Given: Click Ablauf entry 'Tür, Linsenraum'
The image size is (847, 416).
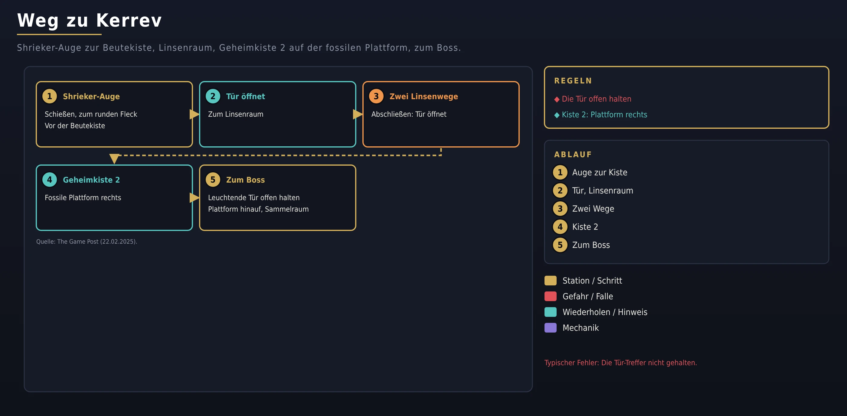Looking at the screenshot, I should click(602, 190).
